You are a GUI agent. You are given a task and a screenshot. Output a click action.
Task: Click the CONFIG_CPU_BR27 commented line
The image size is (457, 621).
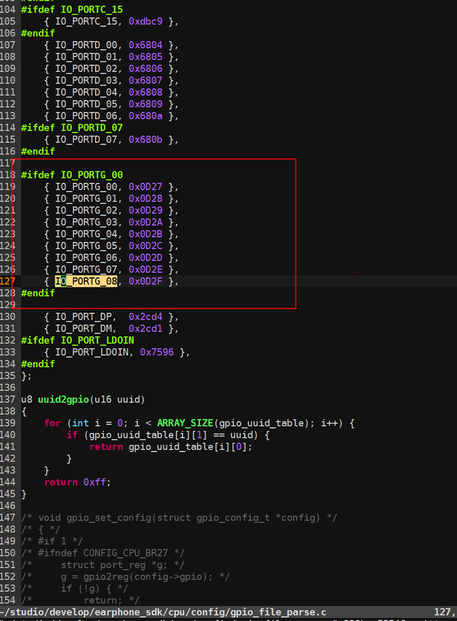103,553
